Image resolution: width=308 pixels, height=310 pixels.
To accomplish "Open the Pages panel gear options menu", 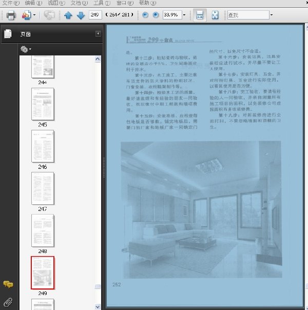I will [26, 49].
